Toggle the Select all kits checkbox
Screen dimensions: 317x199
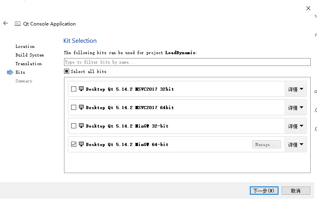coord(67,71)
